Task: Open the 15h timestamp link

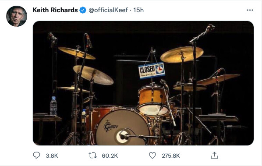Action: (x=138, y=10)
